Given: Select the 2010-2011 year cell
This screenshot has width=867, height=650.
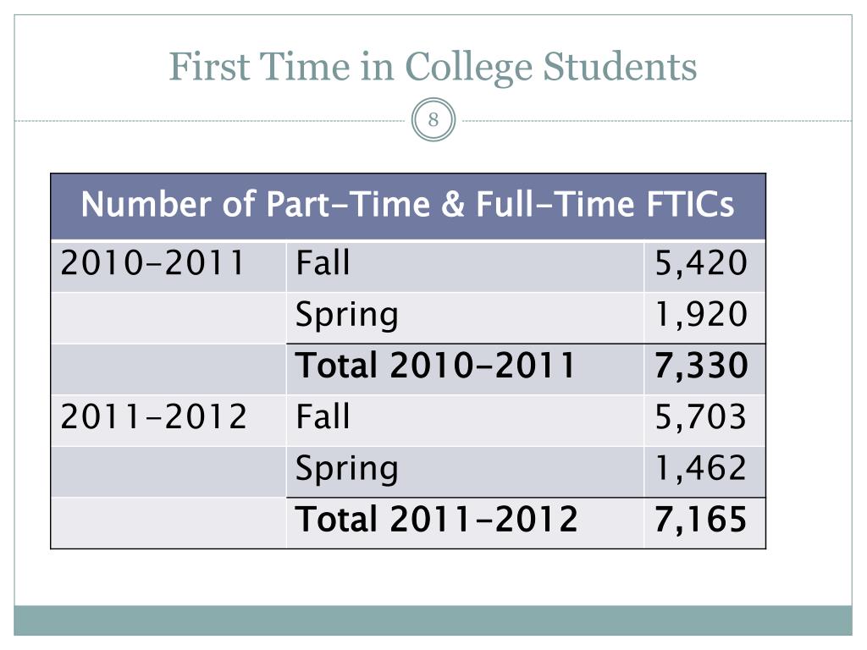Looking at the screenshot, I should point(168,267).
